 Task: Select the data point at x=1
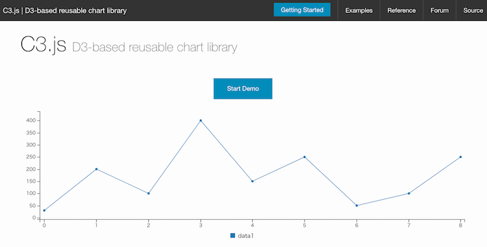(96, 169)
